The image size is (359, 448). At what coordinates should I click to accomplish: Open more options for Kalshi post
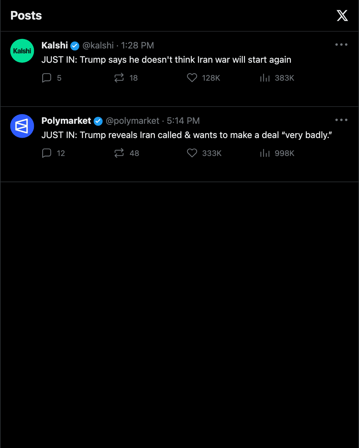pos(341,44)
